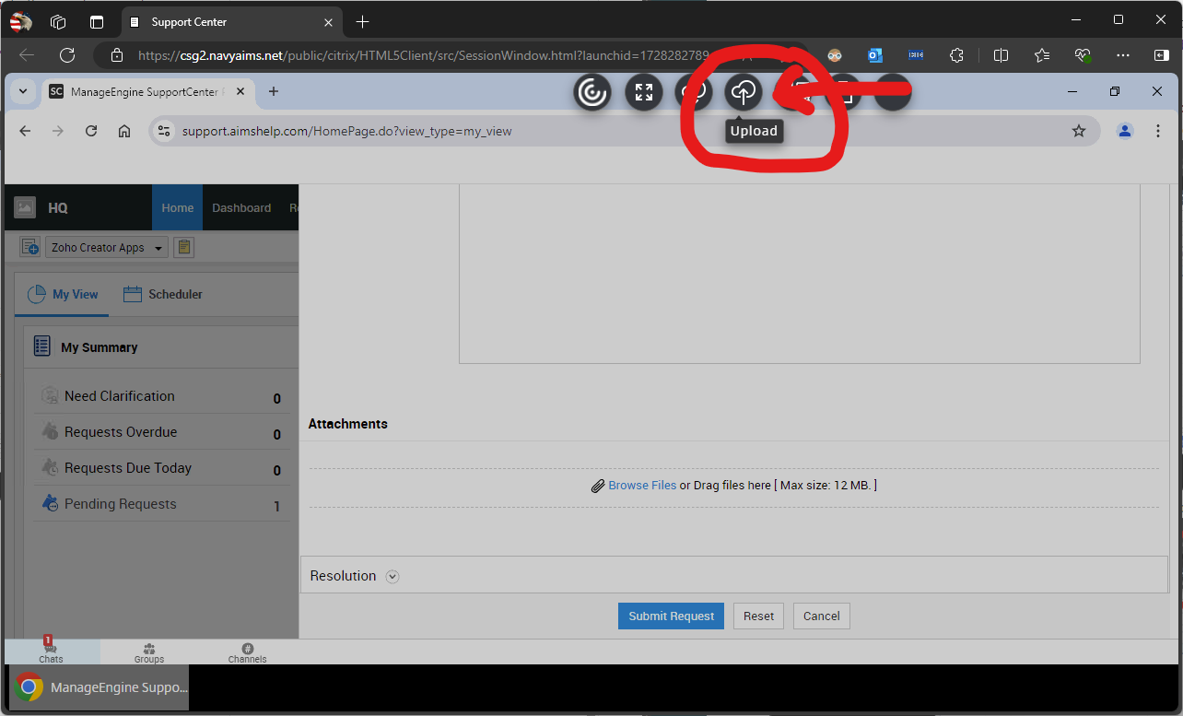
Task: Click the new request icon beside Zoho Creator Apps
Action: point(29,247)
